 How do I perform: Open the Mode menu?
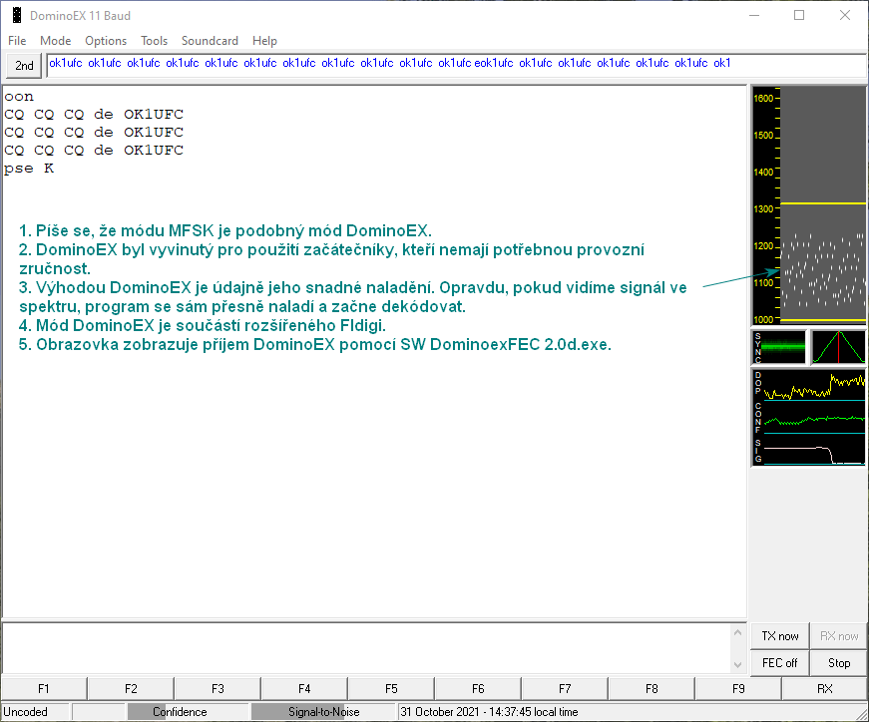(55, 41)
